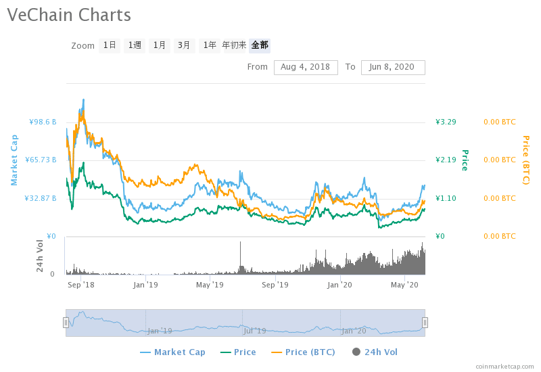This screenshot has width=541, height=372.
Task: Click the VeChain Charts heading
Action: [x=69, y=15]
